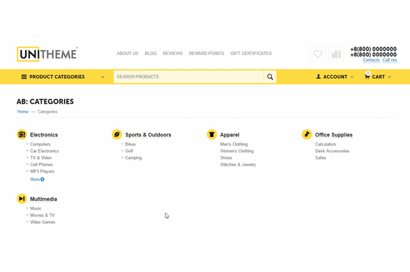
Task: Open the Calculators subcategory
Action: click(325, 144)
